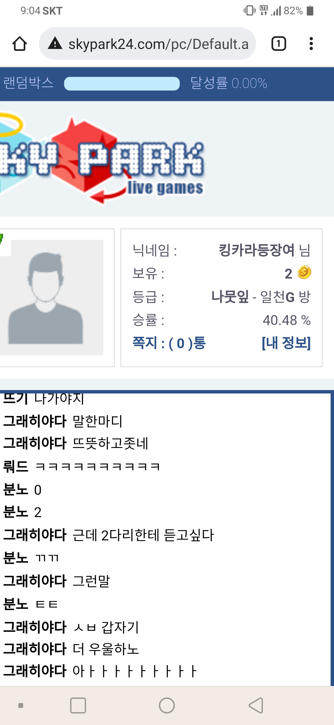Click username 뤄드 in chat
Image resolution: width=334 pixels, height=725 pixels.
[16, 467]
